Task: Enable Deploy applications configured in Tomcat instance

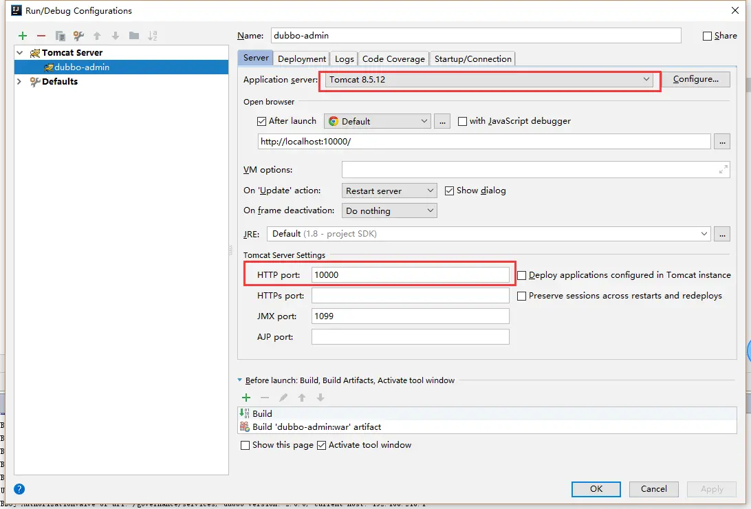Action: click(521, 275)
